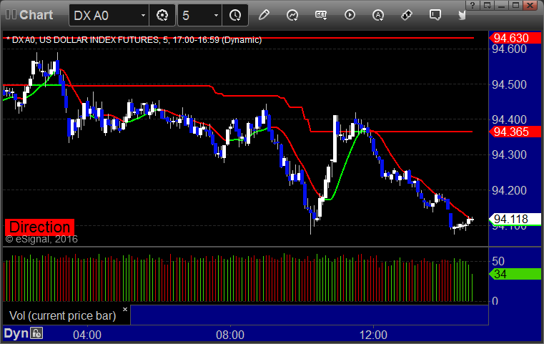The width and height of the screenshot is (544, 344).
Task: Click the help question mark button
Action: point(473,5)
